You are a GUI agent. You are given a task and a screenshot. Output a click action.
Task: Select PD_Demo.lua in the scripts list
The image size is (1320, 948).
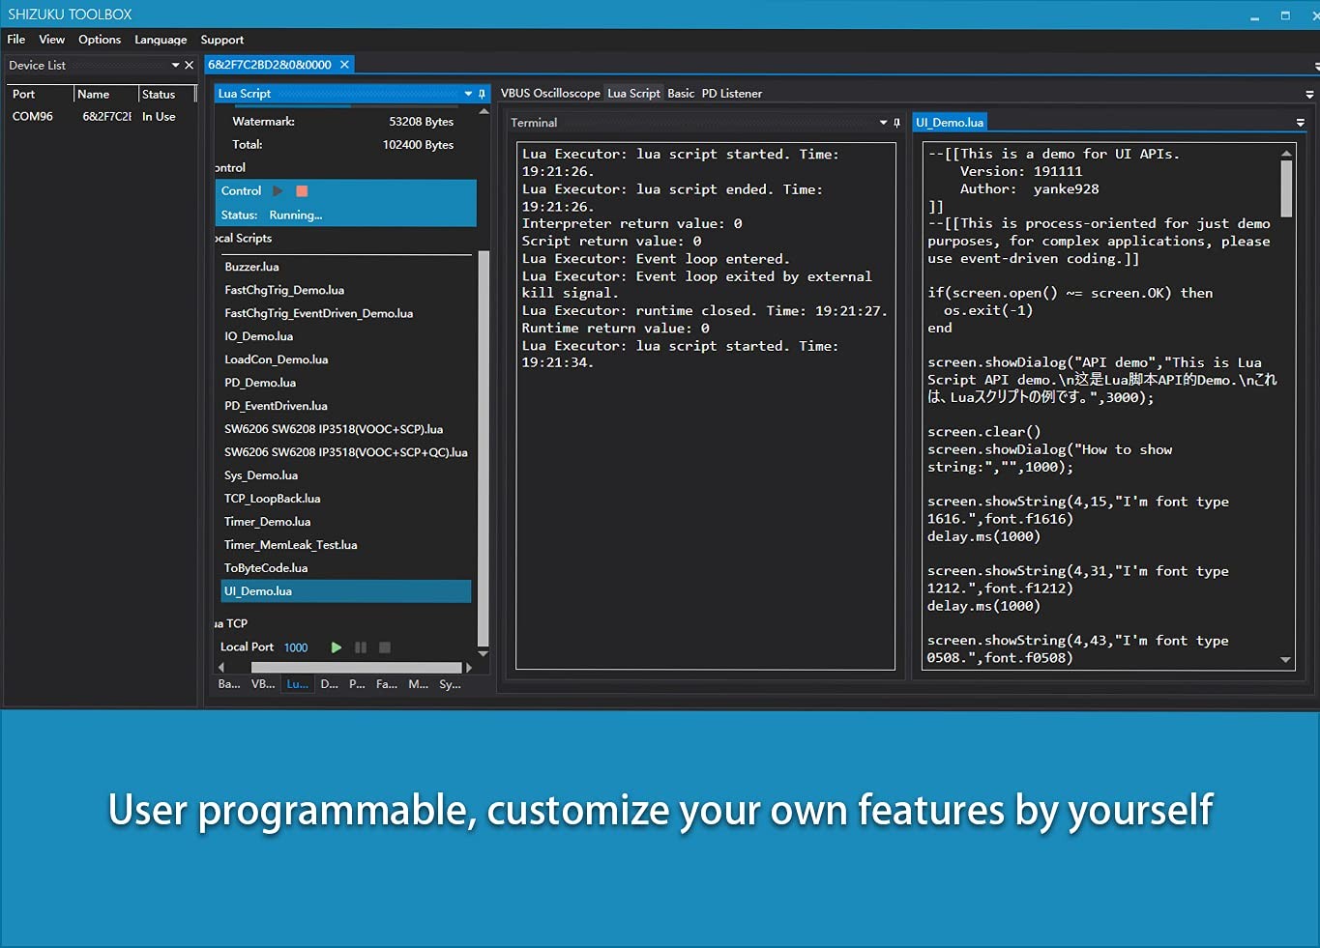pyautogui.click(x=260, y=383)
